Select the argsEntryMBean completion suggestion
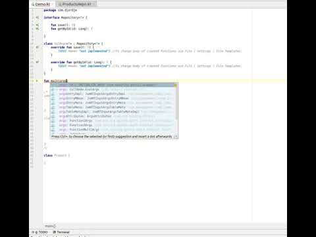 coord(113,98)
